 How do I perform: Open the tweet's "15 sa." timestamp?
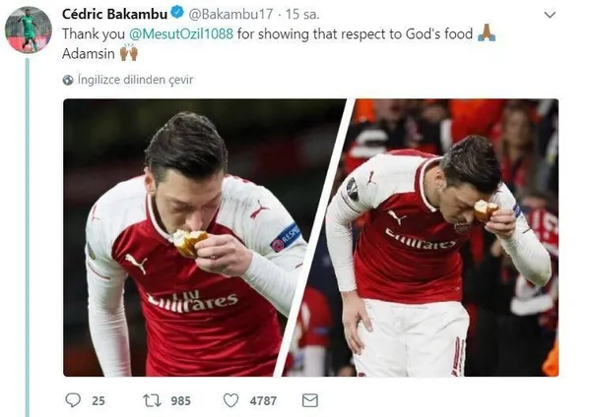tap(294, 14)
